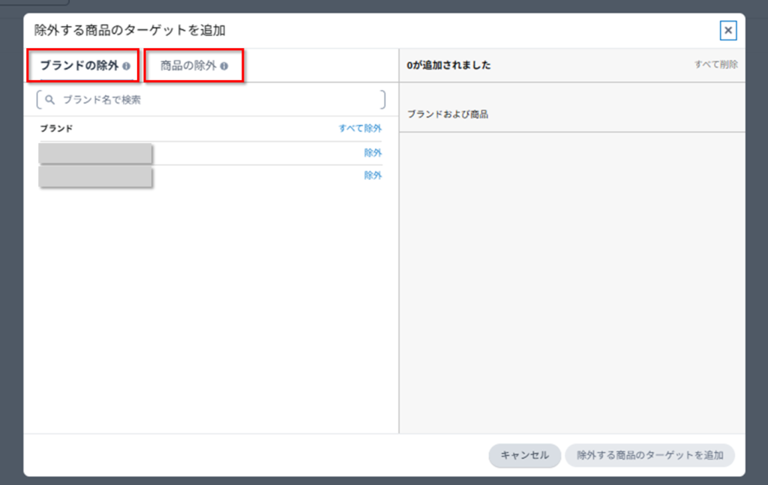
Task: Open the 商品の除外 tab
Action: click(x=188, y=66)
